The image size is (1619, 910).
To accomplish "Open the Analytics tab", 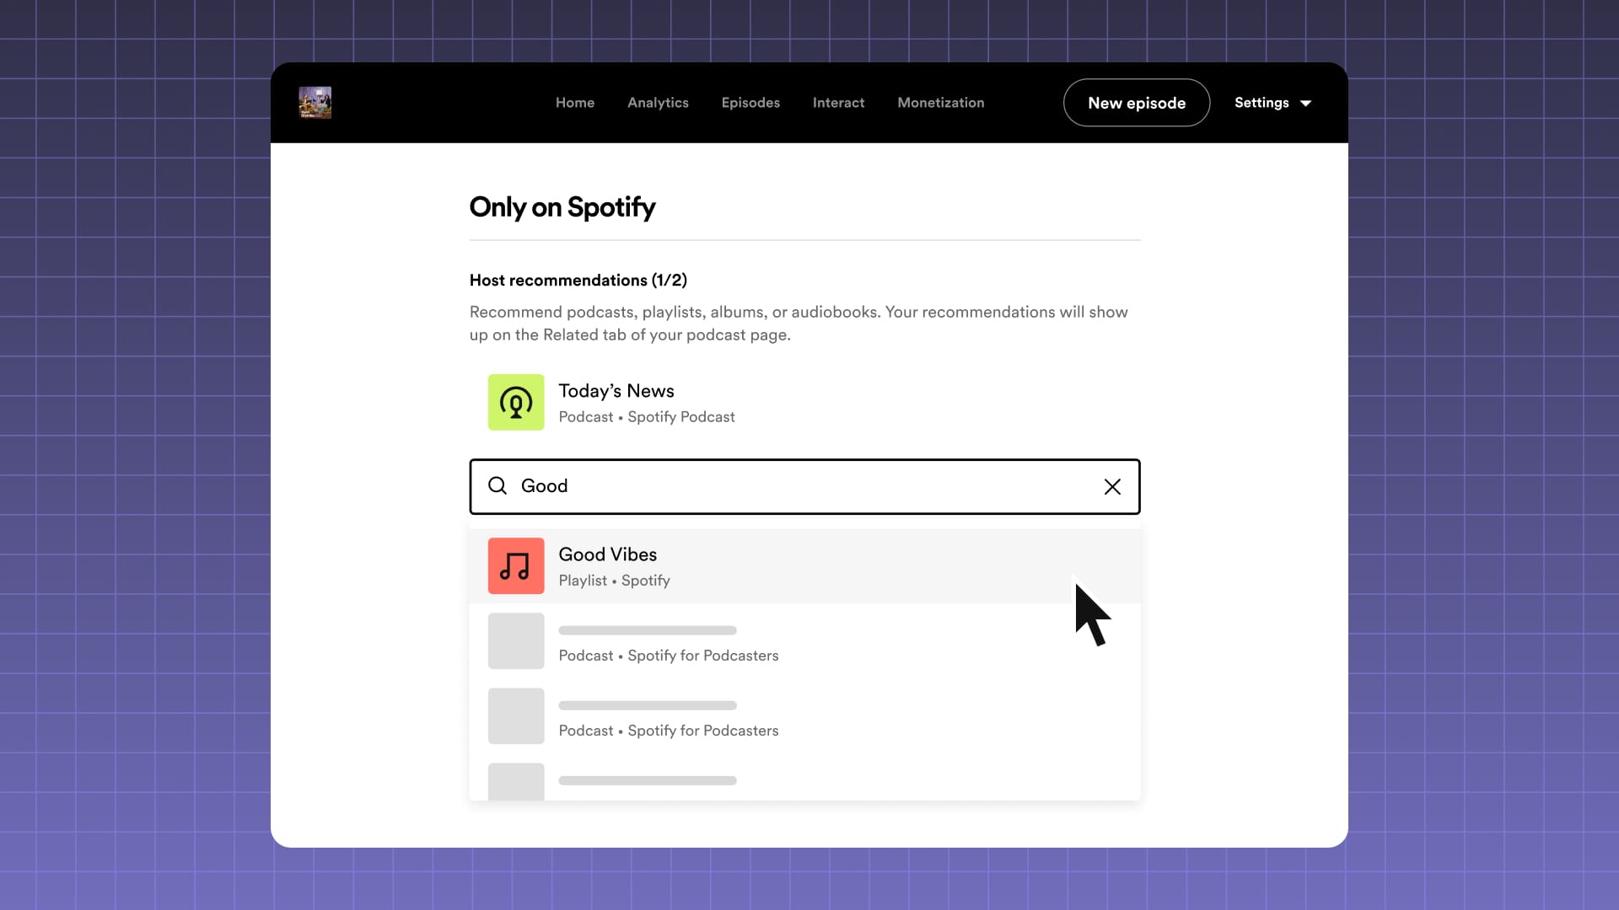I will click(658, 103).
